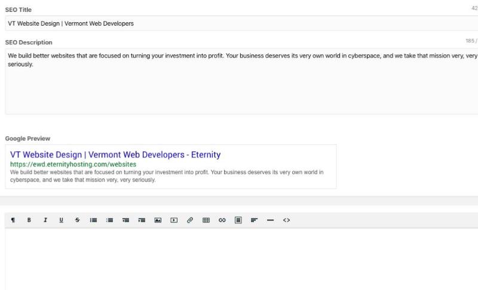This screenshot has height=290, width=478.
Task: Switch to HTML code view
Action: pos(287,220)
